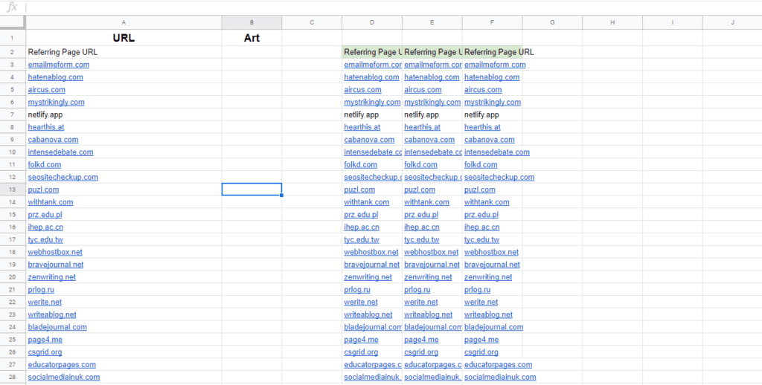Select row 1 header
This screenshot has width=762, height=385.
coord(13,38)
